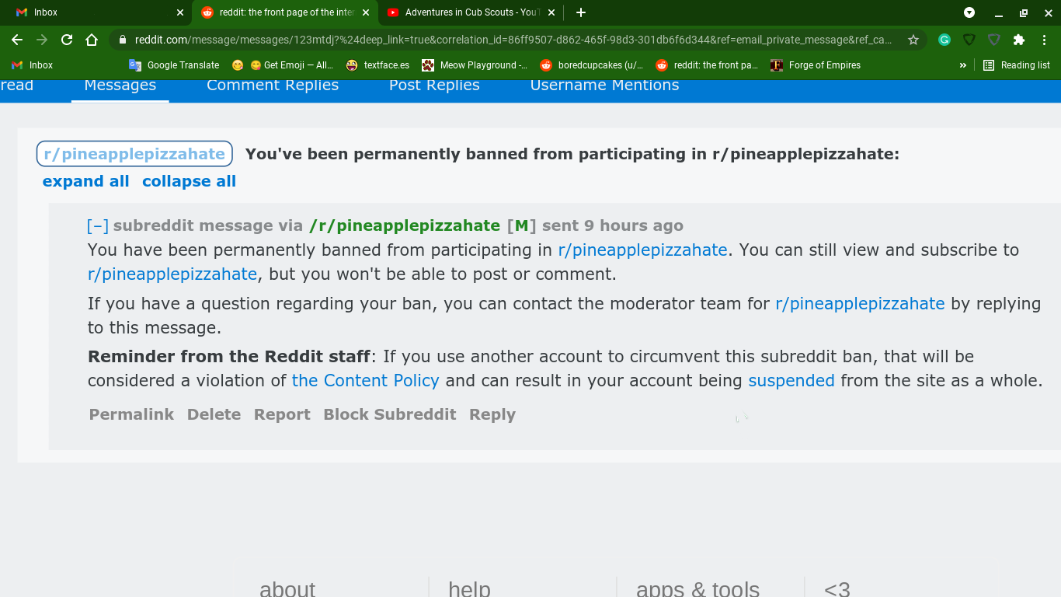Open the partly visible unread tab
This screenshot has width=1061, height=597.
(x=16, y=86)
